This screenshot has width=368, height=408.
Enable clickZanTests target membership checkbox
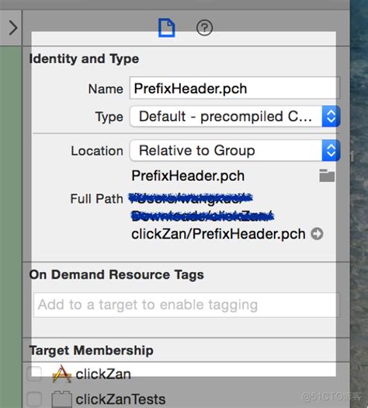tap(35, 399)
